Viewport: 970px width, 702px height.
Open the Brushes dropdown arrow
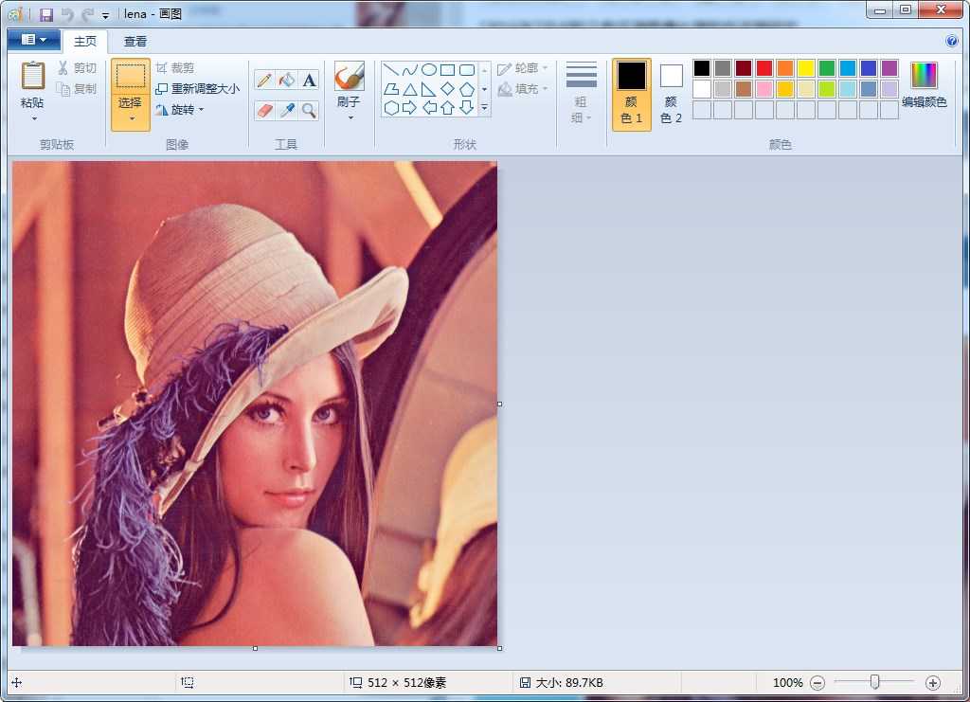(350, 118)
